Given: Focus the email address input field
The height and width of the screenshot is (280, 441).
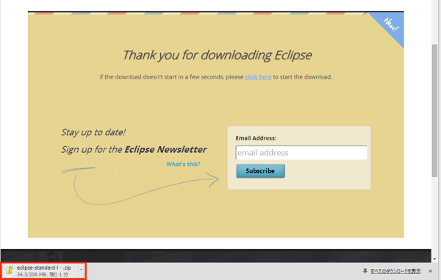Looking at the screenshot, I should pos(301,153).
